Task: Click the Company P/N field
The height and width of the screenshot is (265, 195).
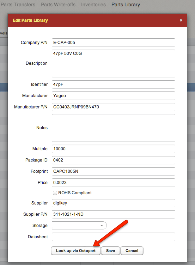Action: [114, 43]
